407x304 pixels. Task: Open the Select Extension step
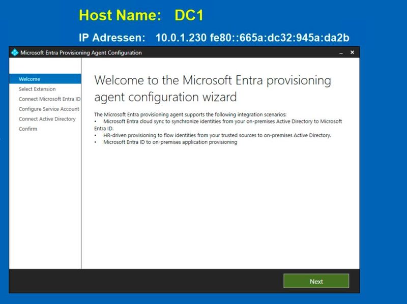tap(36, 88)
